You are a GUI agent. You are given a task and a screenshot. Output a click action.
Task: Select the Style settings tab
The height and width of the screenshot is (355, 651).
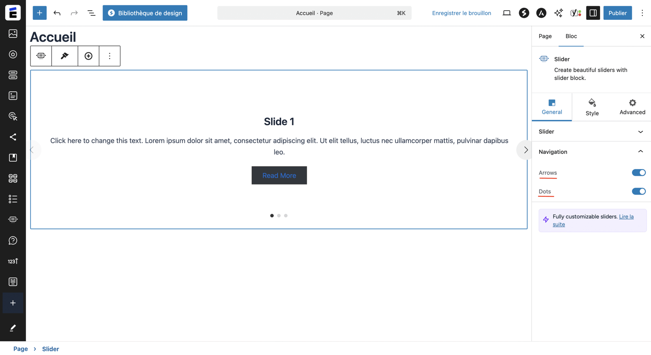point(592,107)
